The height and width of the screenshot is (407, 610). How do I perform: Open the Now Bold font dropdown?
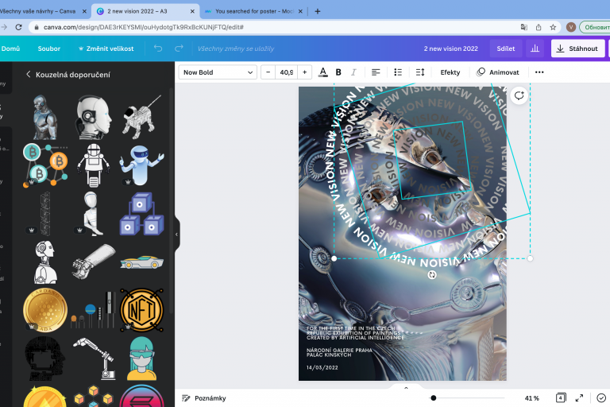[217, 72]
